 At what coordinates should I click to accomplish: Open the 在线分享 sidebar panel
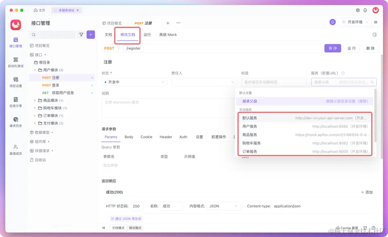tap(15, 103)
